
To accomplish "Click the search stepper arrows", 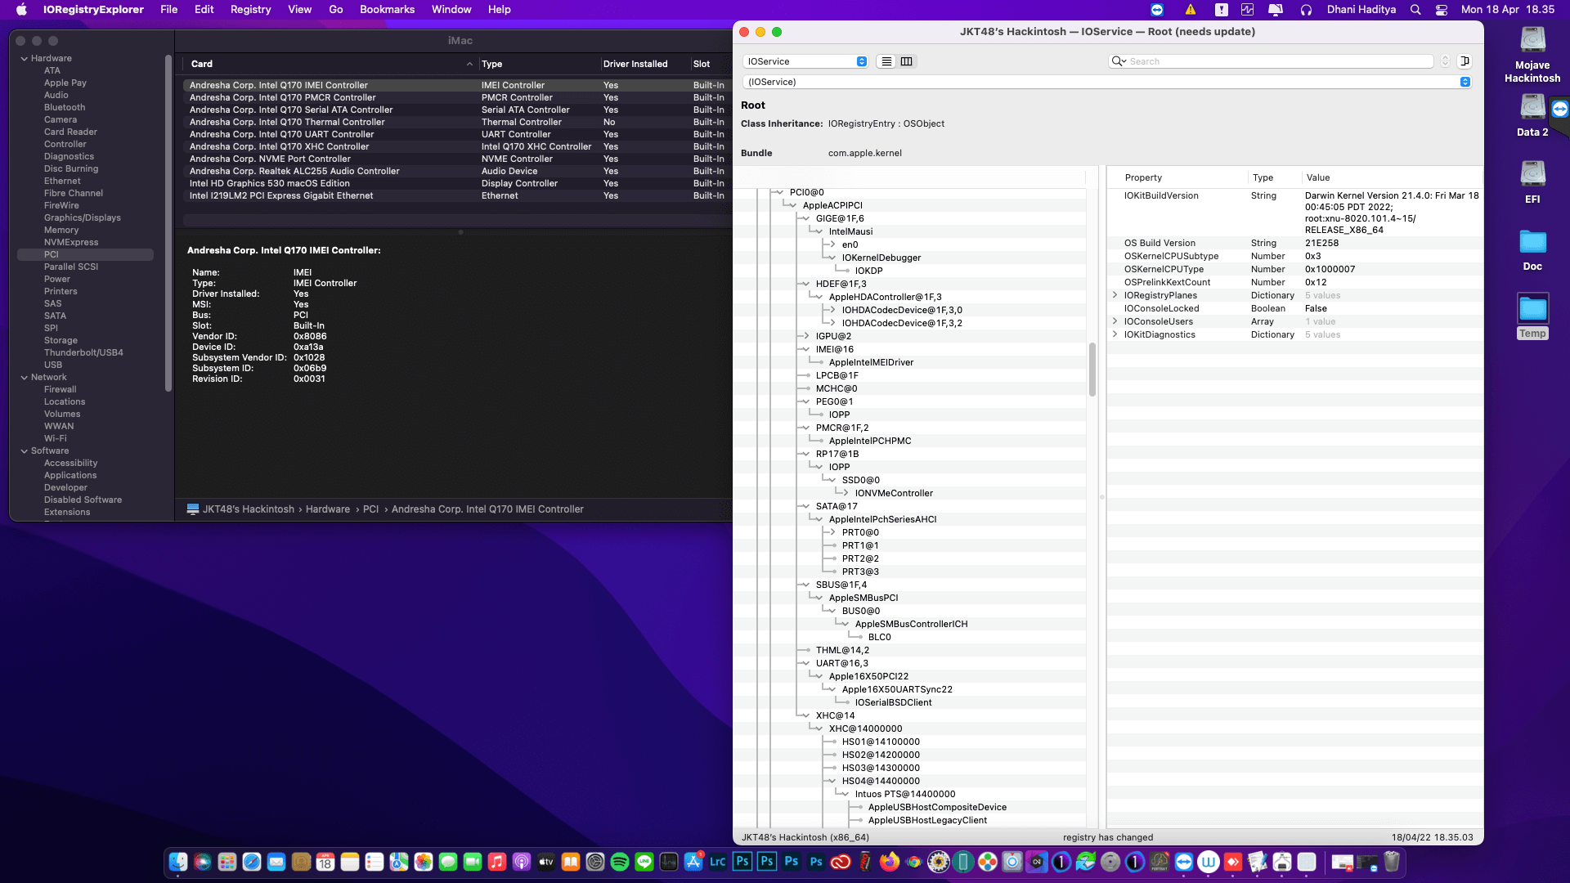I will point(1445,61).
